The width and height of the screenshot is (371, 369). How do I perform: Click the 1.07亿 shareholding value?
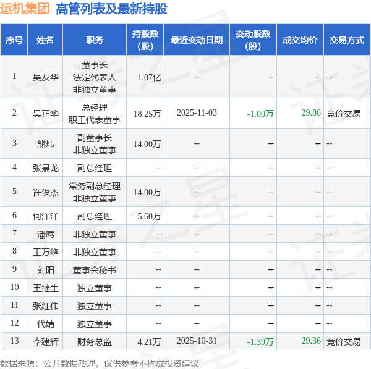[x=149, y=77]
